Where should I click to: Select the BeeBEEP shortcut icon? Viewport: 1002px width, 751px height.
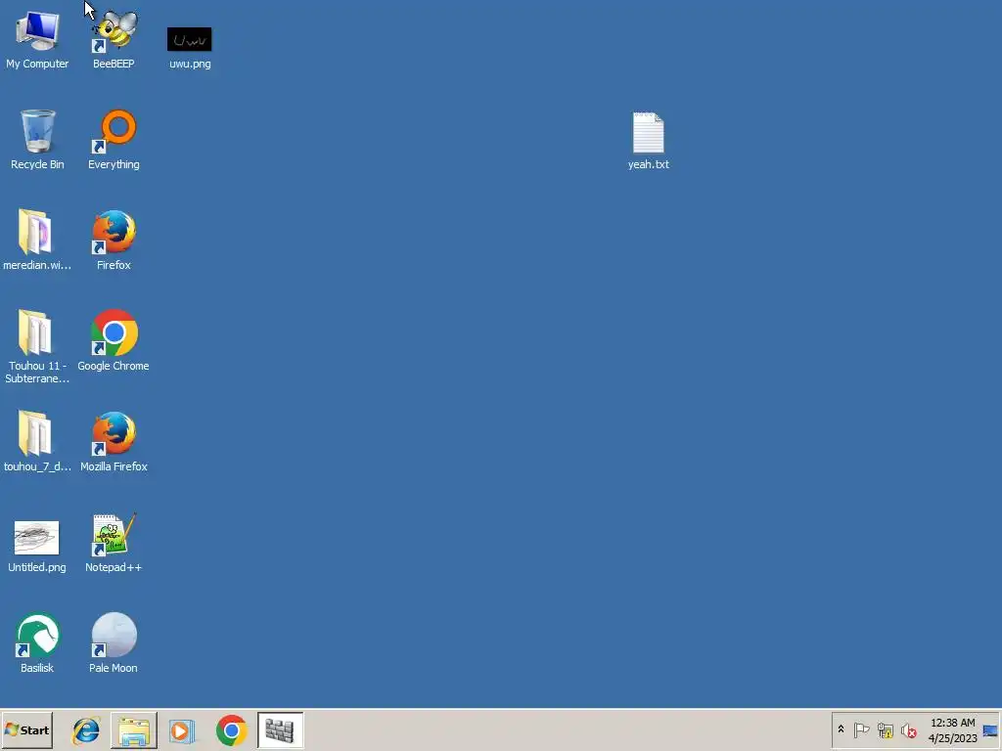(x=114, y=39)
